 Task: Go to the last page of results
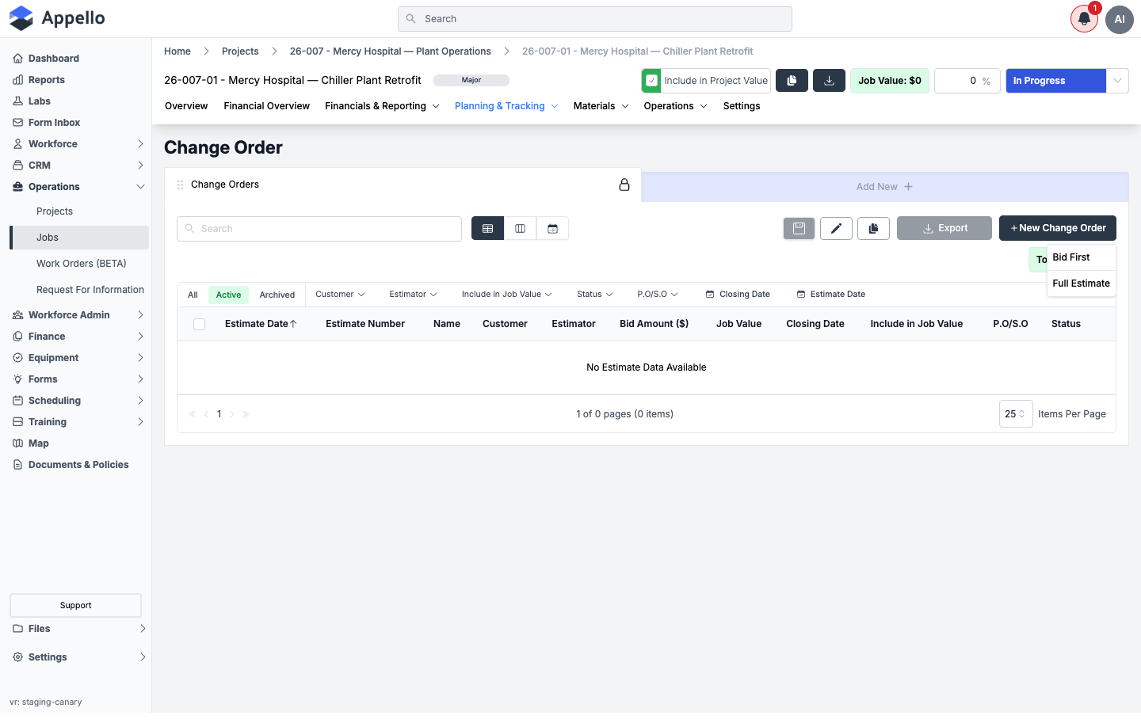246,414
